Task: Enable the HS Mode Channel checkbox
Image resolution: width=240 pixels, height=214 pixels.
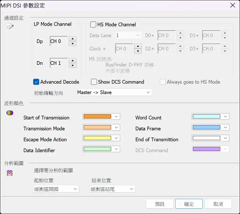Action: pyautogui.click(x=93, y=25)
